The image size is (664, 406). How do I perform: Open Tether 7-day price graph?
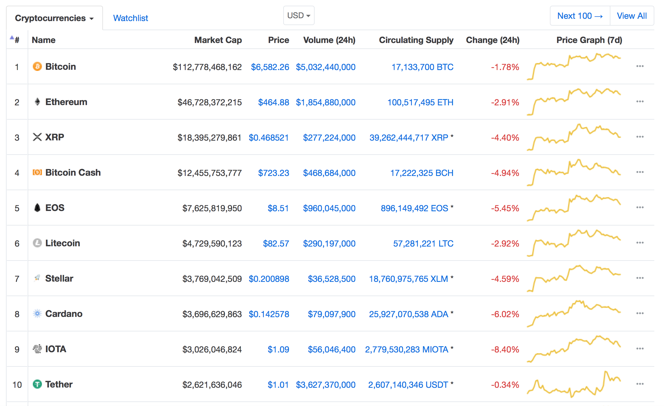click(574, 384)
